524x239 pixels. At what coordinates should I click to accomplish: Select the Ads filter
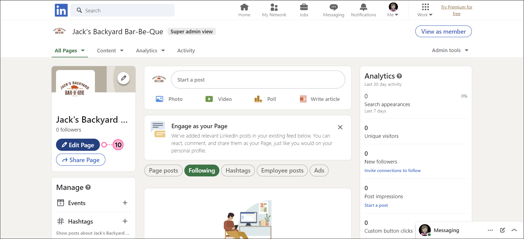pos(319,170)
